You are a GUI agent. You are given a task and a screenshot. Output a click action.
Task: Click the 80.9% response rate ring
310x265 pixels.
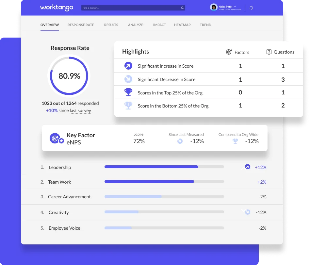click(69, 76)
